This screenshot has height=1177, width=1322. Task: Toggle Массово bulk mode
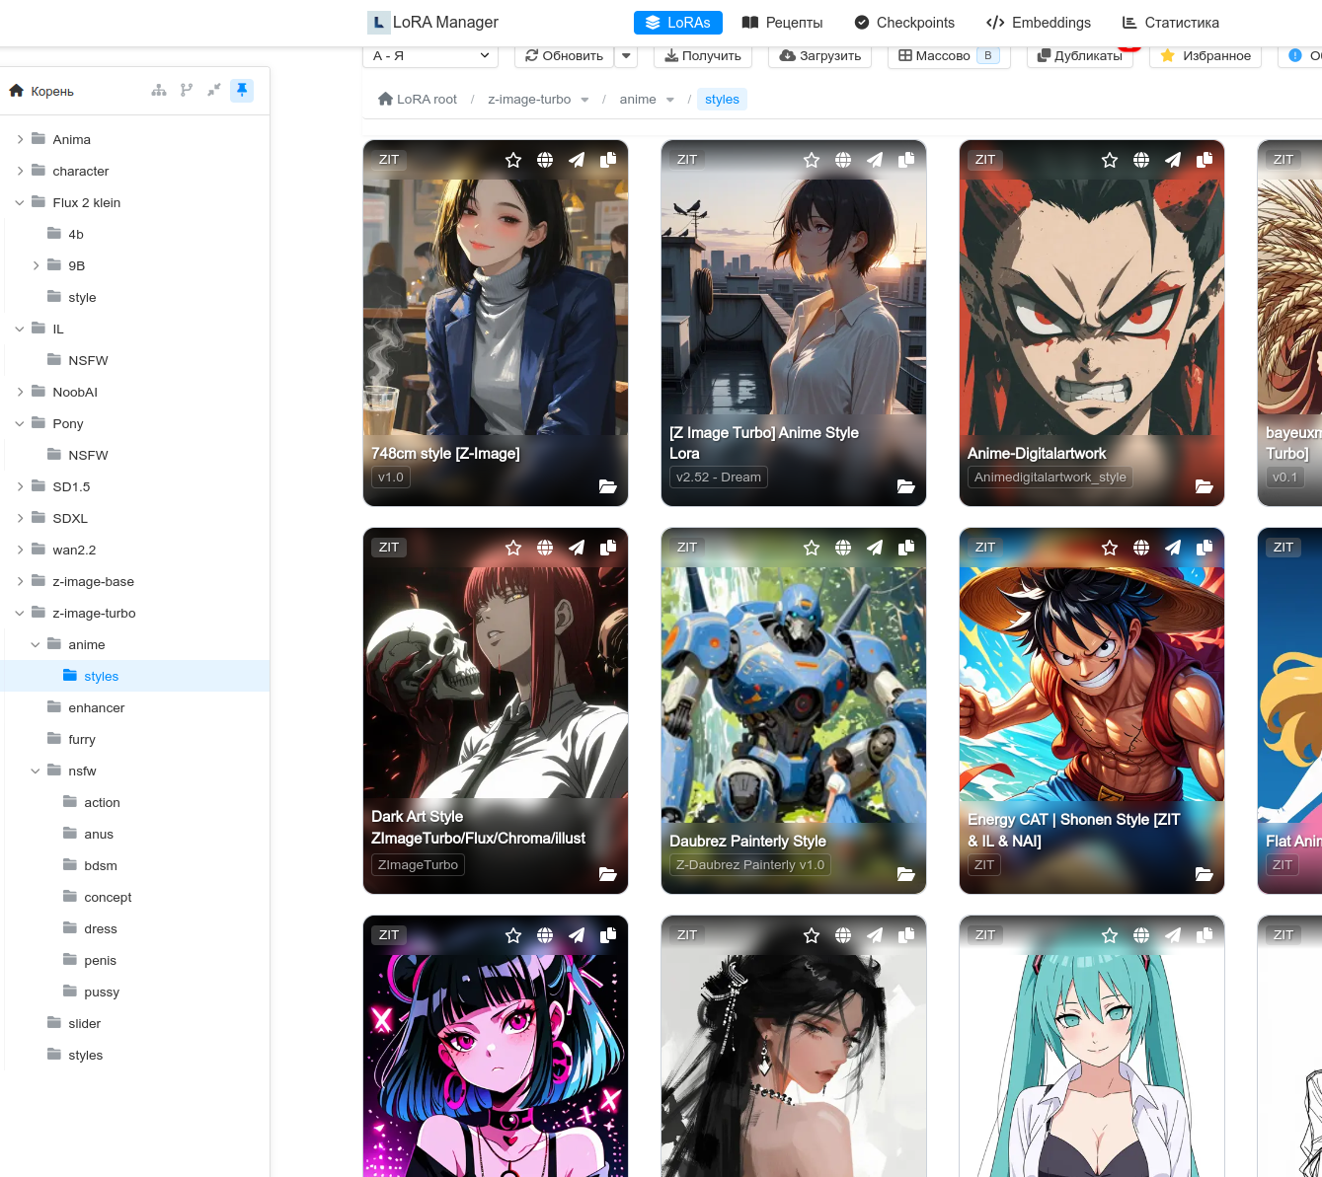click(949, 56)
